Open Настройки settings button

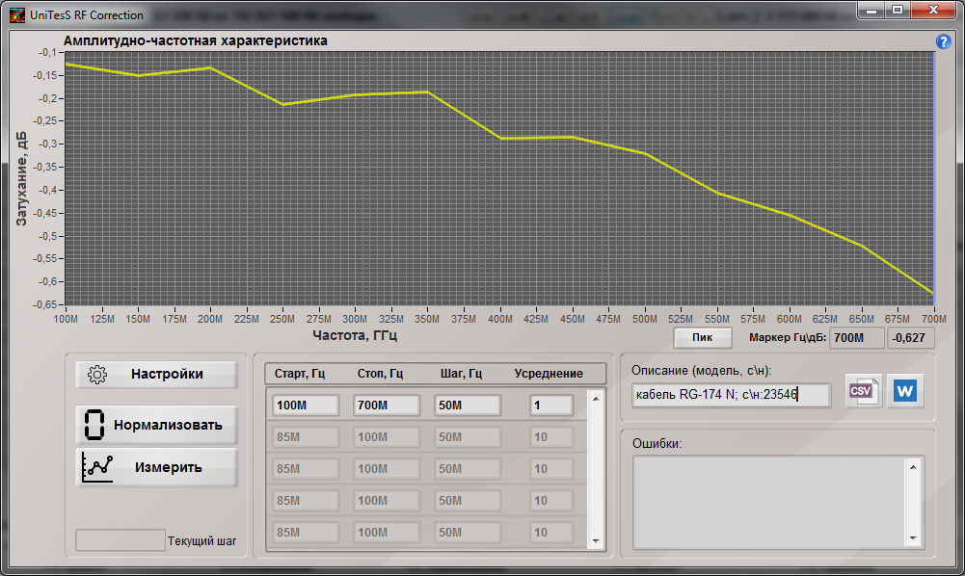click(x=156, y=375)
